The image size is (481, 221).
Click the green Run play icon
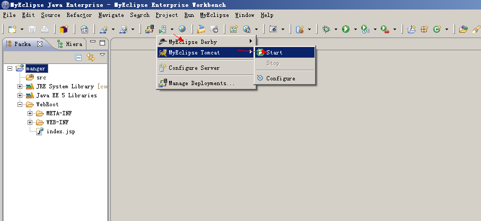[x=346, y=30]
